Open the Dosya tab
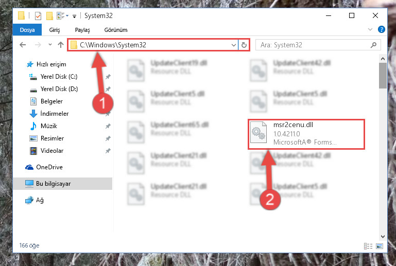The height and width of the screenshot is (266, 396). [27, 30]
